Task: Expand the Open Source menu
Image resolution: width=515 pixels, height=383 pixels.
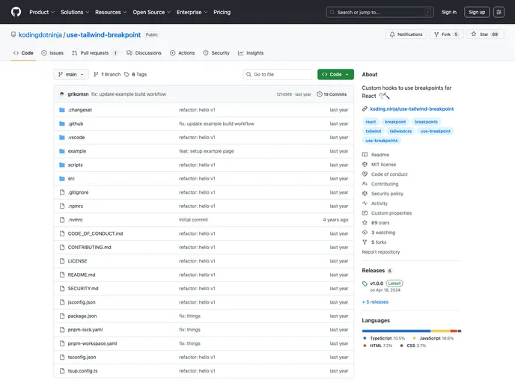Action: [151, 12]
